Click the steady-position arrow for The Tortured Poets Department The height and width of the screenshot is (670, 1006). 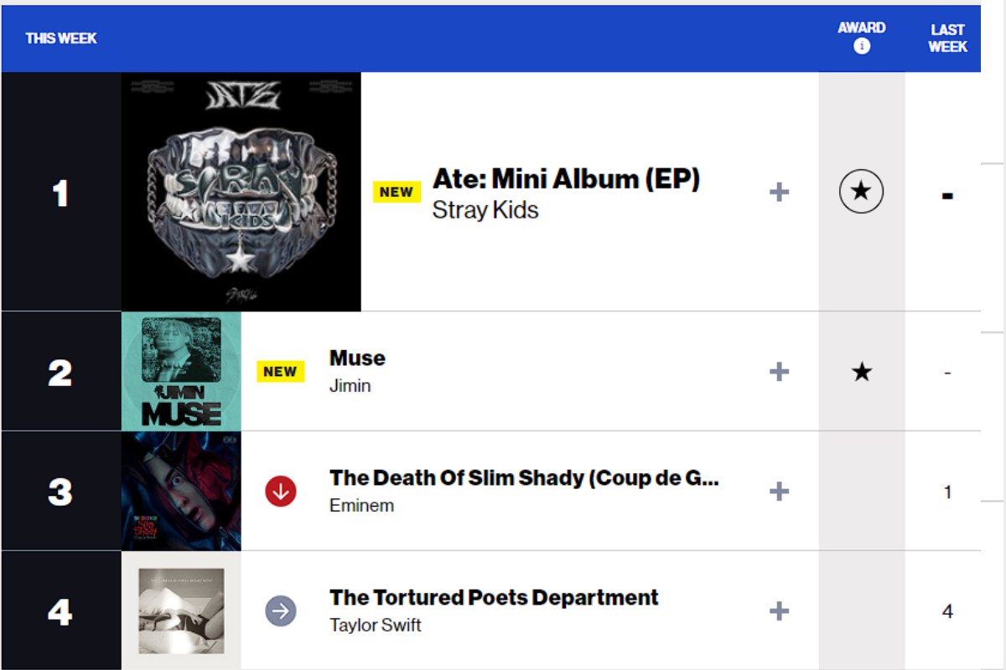tap(279, 611)
